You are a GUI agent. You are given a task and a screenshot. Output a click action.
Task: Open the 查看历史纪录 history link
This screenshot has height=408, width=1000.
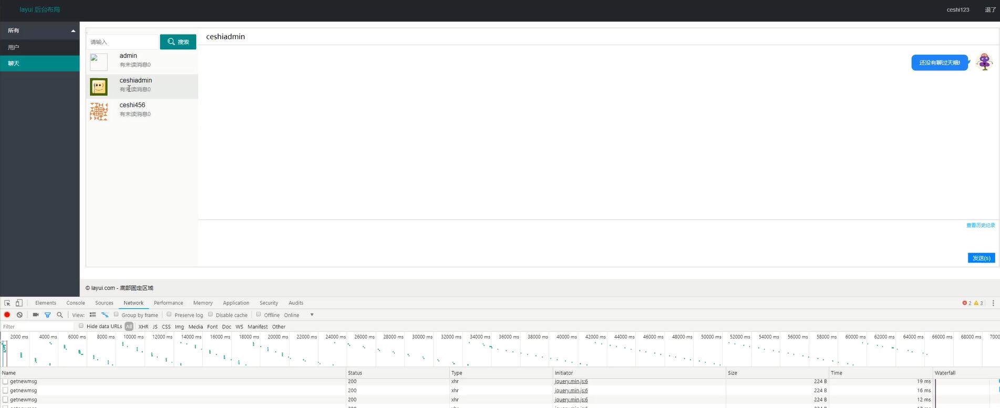click(x=981, y=225)
